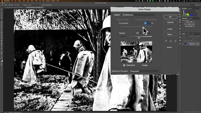The image size is (201, 113).
Task: Toggle the Detect Faces checkbox
Action: click(x=114, y=19)
